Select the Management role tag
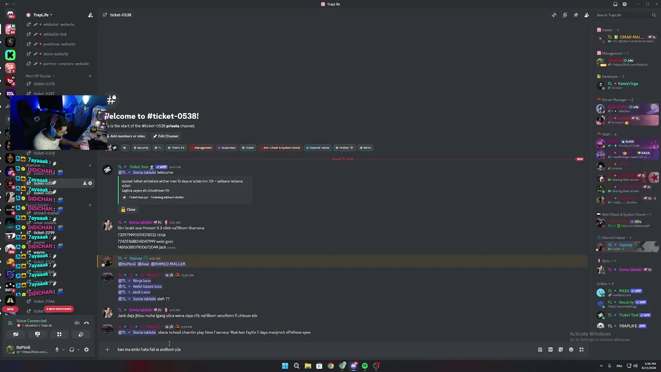The width and height of the screenshot is (661, 372). coord(201,148)
